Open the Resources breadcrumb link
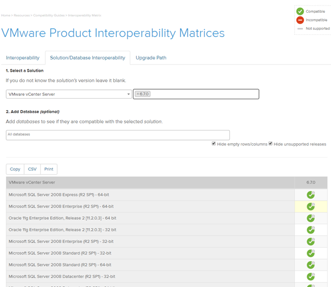Image resolution: width=331 pixels, height=287 pixels. coord(22,15)
